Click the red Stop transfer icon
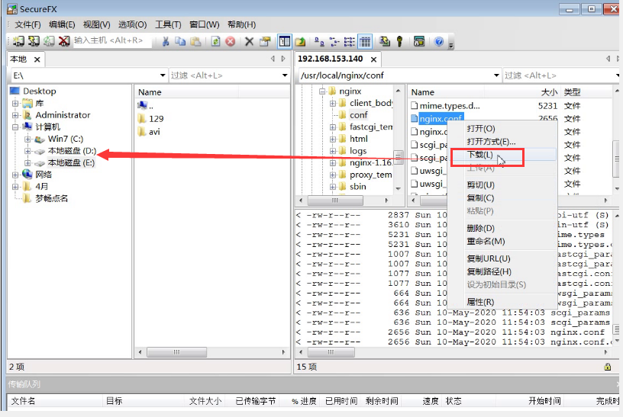The width and height of the screenshot is (623, 417). pos(231,41)
